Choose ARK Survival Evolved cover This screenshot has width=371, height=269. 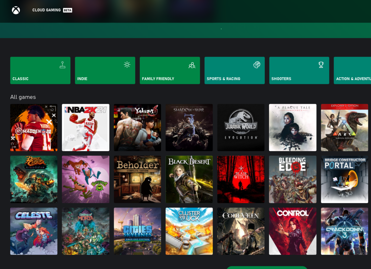(x=344, y=127)
